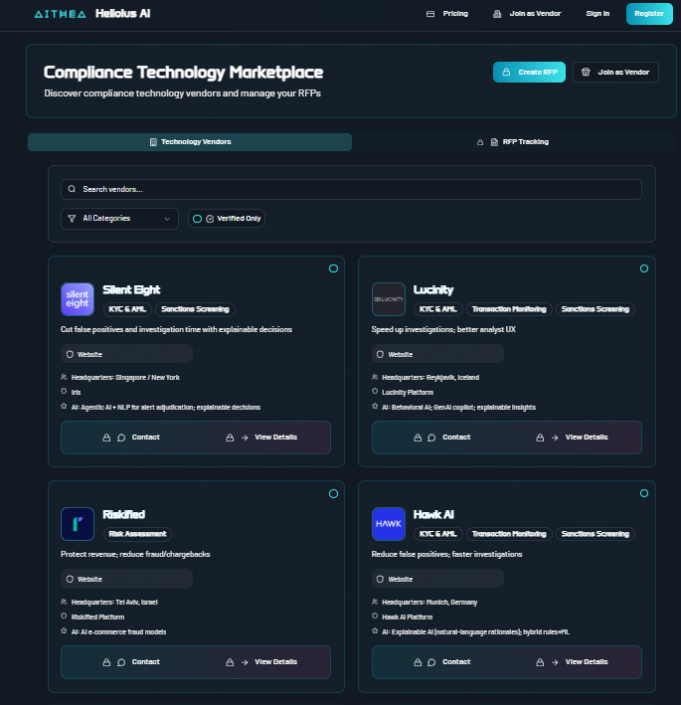The image size is (681, 705).
Task: Click the building icon in the Technology Vendors tab
Action: tap(153, 142)
